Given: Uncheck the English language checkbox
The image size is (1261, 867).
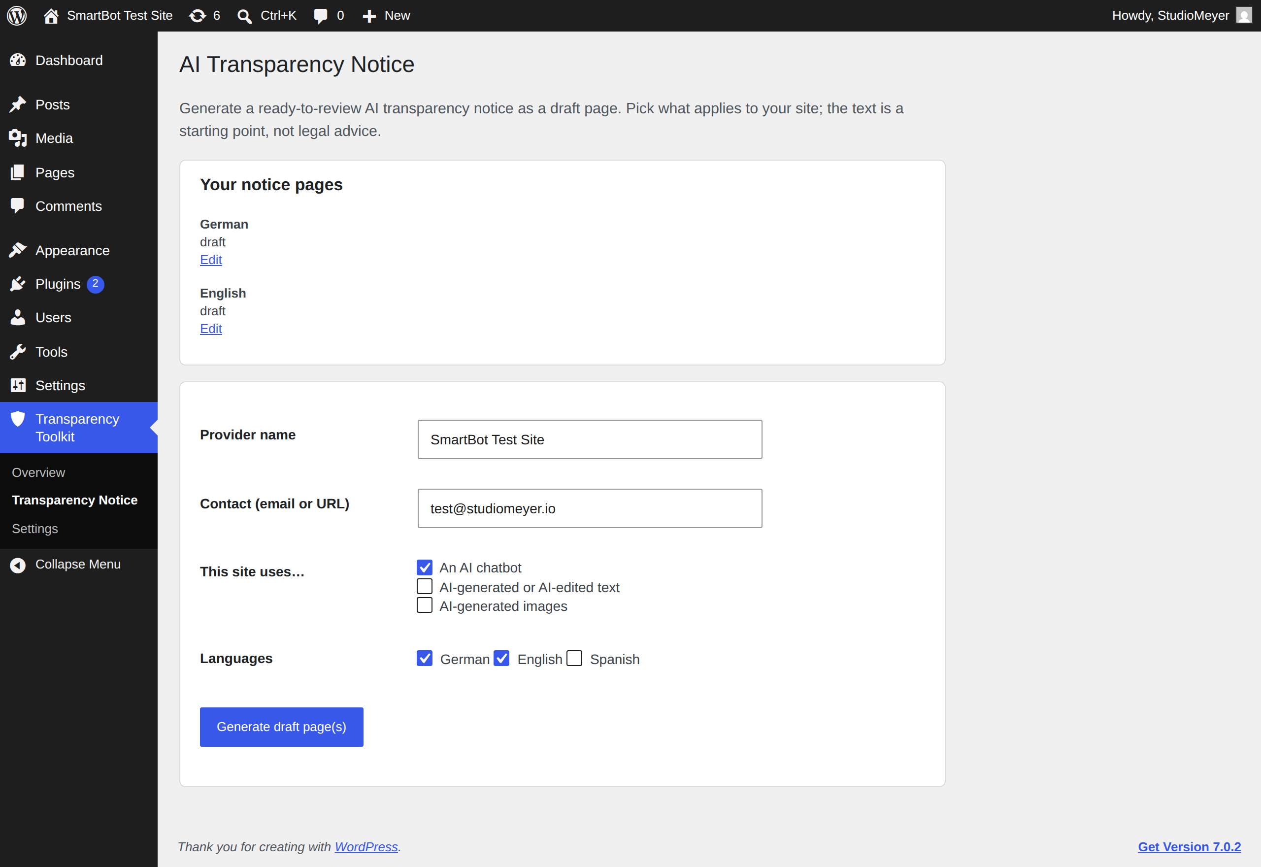Looking at the screenshot, I should [x=502, y=659].
